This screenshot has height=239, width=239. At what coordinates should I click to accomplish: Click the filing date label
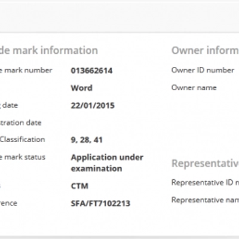(9, 105)
